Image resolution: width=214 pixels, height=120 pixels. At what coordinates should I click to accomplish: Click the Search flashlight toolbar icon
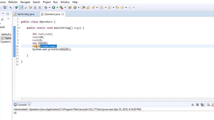pos(93,7)
